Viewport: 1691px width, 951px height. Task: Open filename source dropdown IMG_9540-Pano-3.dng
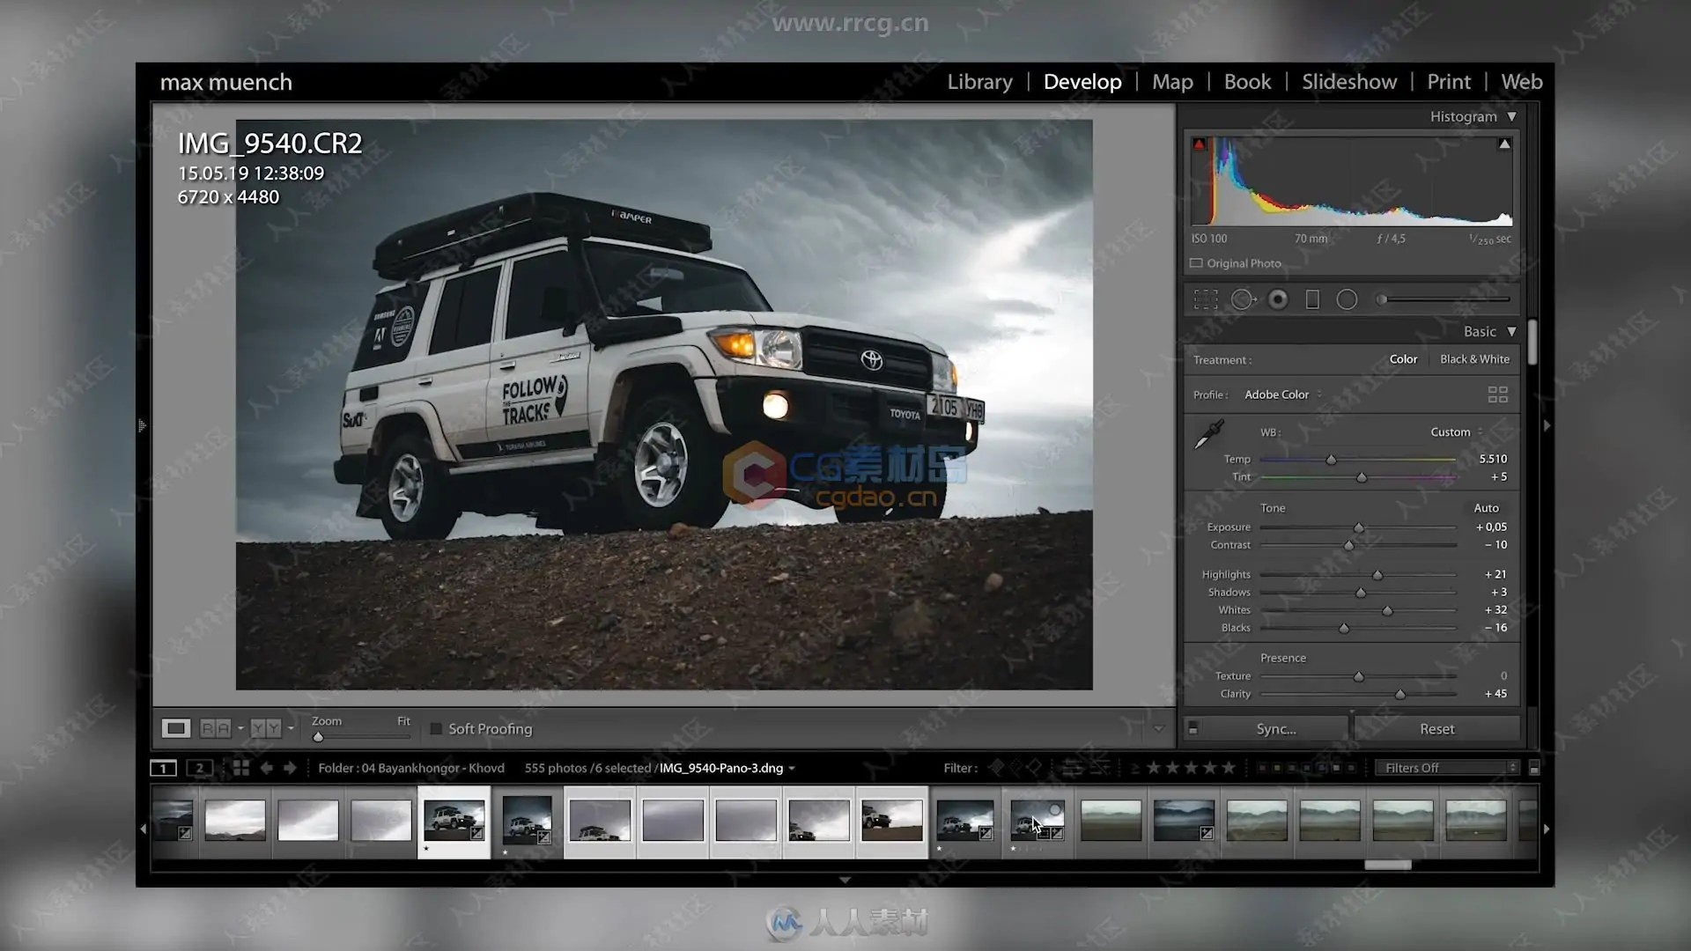point(727,768)
